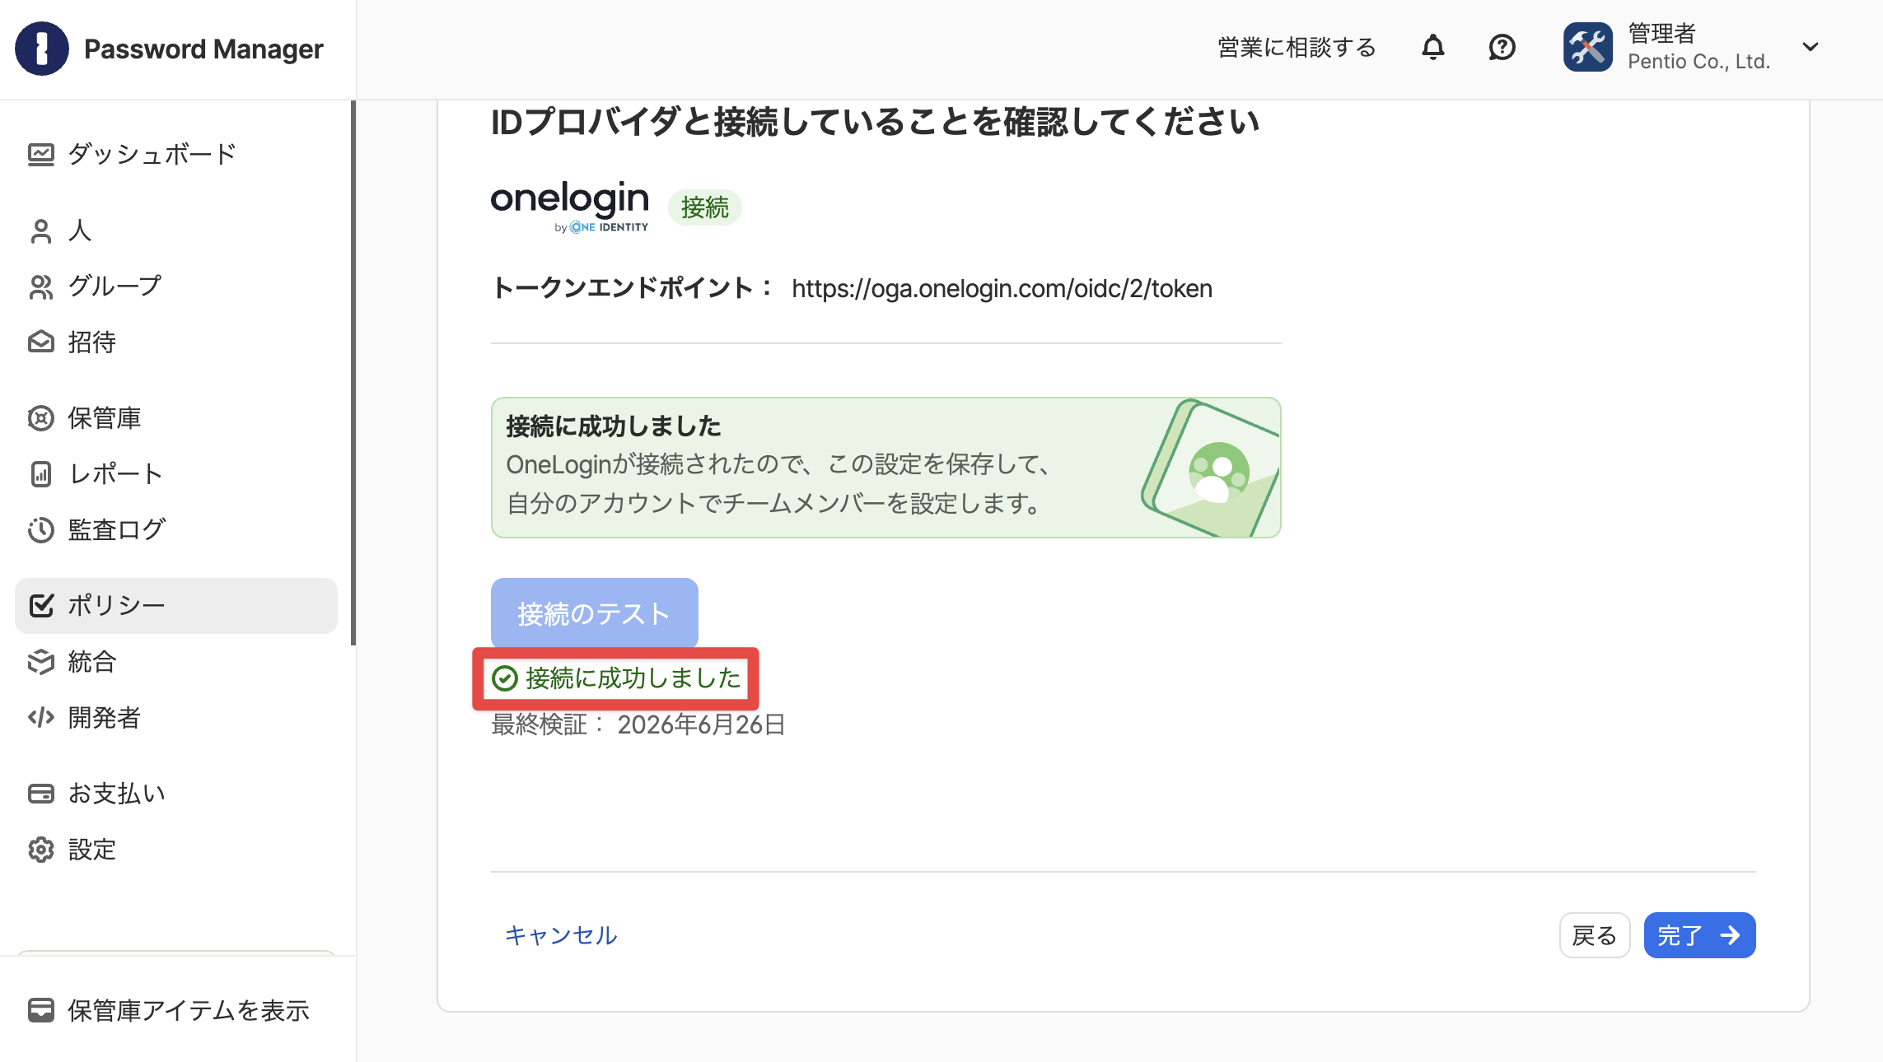Click the Password Manager title text
1883x1062 pixels.
pyautogui.click(x=203, y=49)
